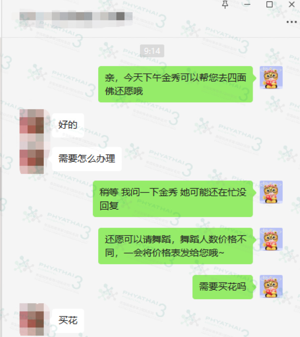Select message starting with 稍等 我问一下金秀
The image size is (300, 337).
point(173,199)
